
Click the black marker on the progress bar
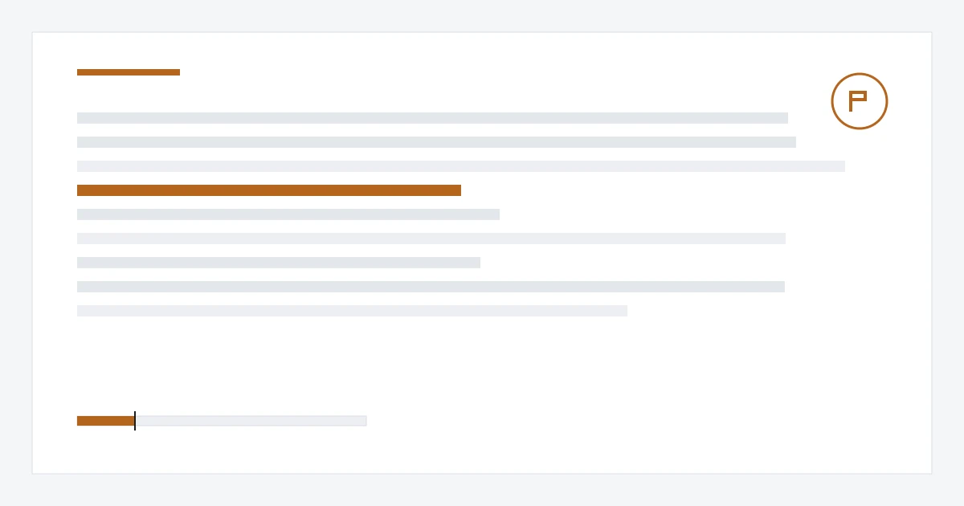pos(135,421)
